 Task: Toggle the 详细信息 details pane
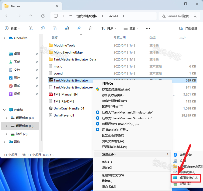pyautogui.click(x=188, y=28)
